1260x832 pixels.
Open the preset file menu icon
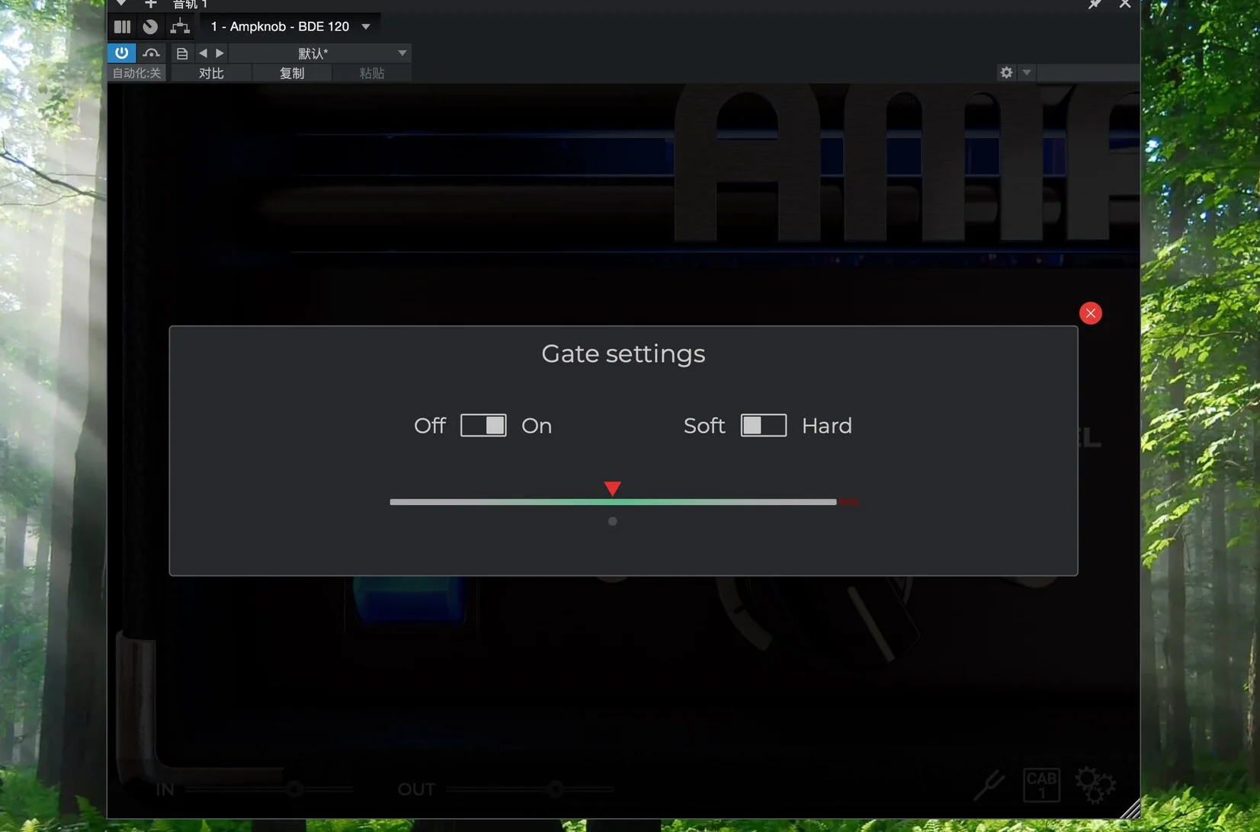coord(181,53)
